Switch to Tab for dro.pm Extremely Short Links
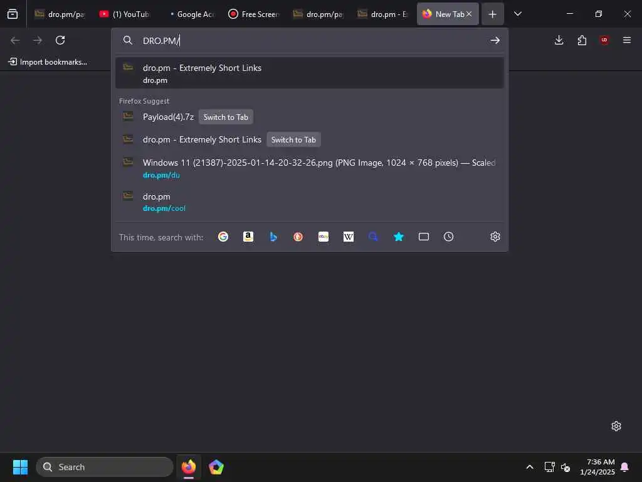 pos(293,140)
